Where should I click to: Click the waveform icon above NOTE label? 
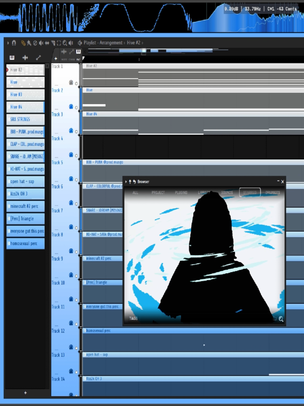pyautogui.click(x=64, y=52)
